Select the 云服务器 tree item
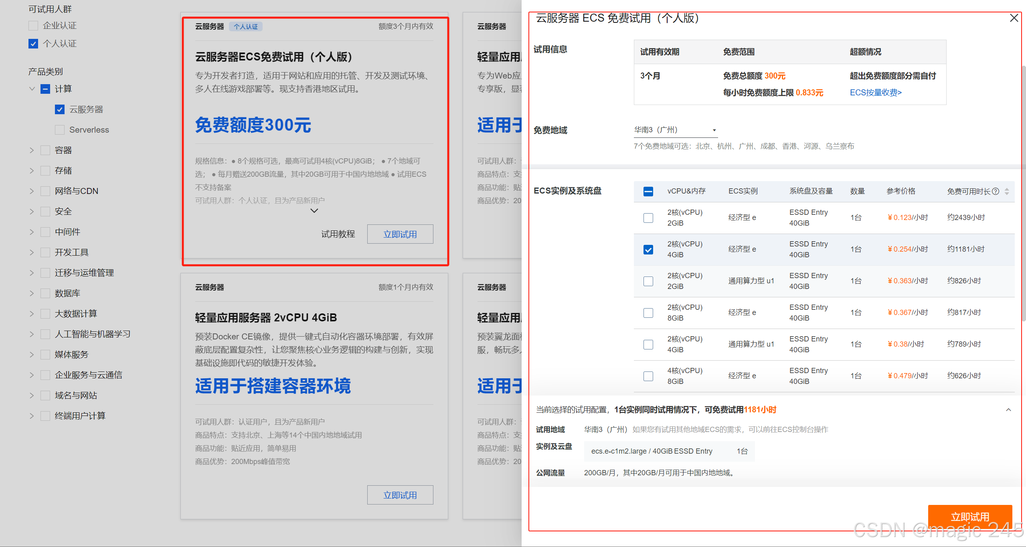 pyautogui.click(x=86, y=109)
